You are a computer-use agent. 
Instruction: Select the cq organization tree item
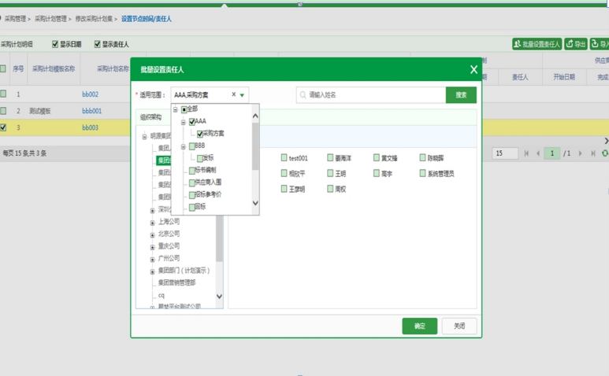click(162, 296)
